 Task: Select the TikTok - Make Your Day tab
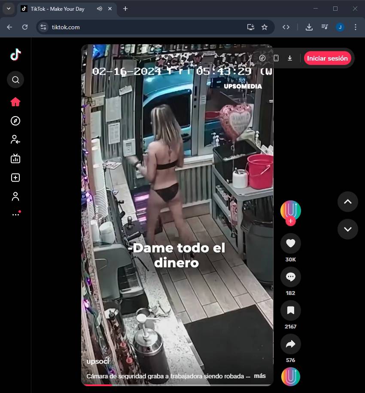click(58, 9)
